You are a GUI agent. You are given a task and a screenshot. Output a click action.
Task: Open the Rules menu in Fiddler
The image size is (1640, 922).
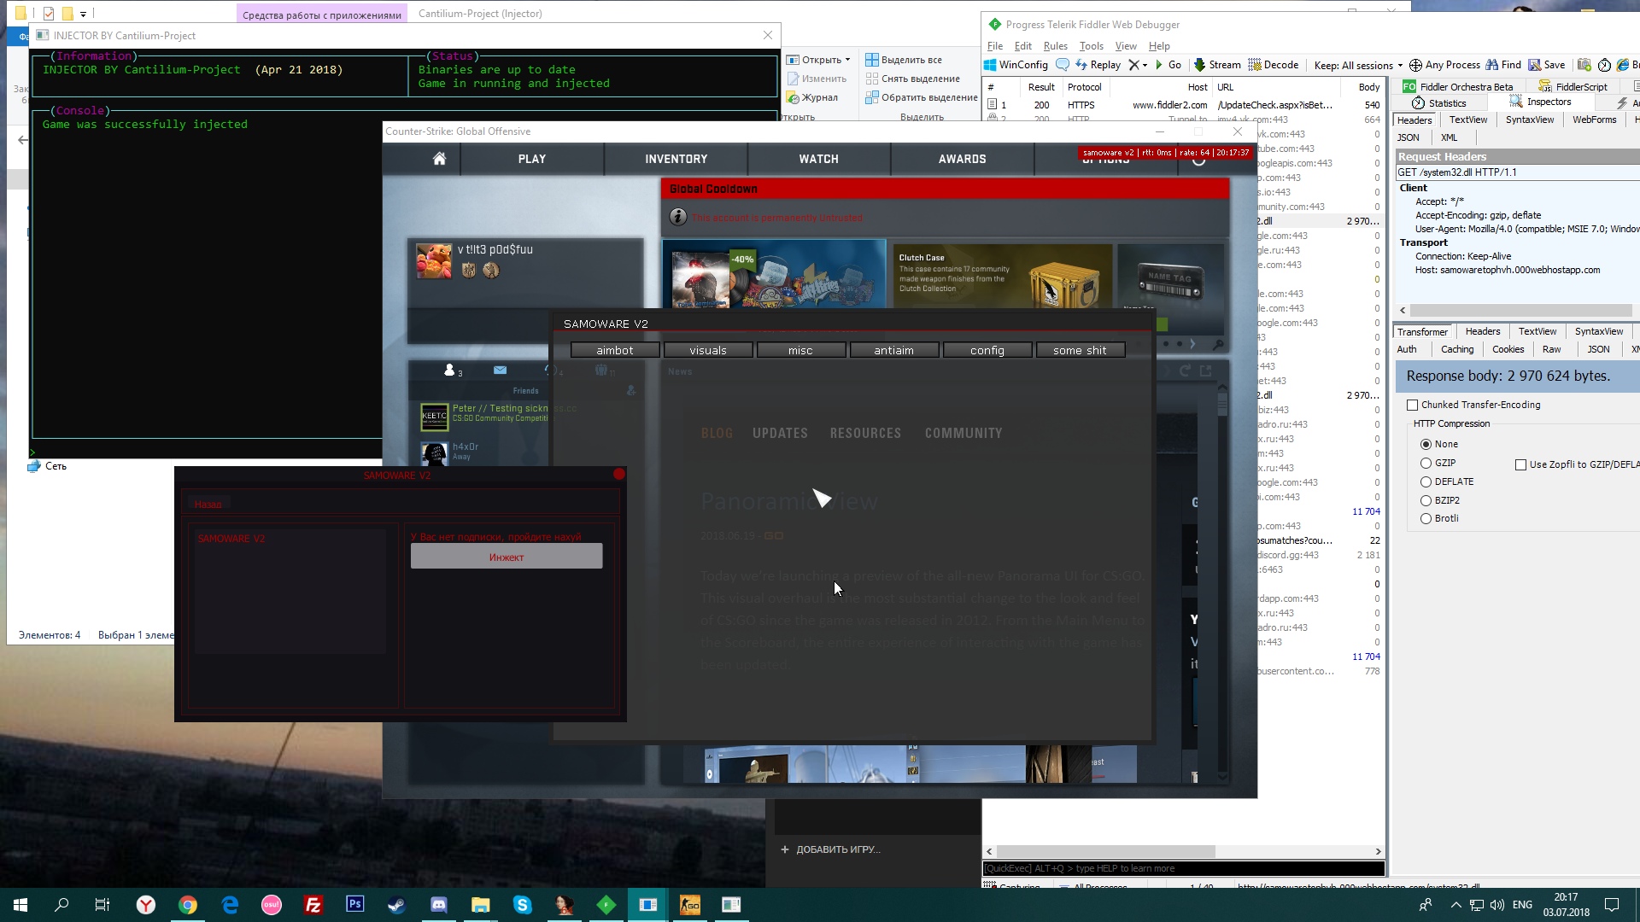click(x=1055, y=46)
